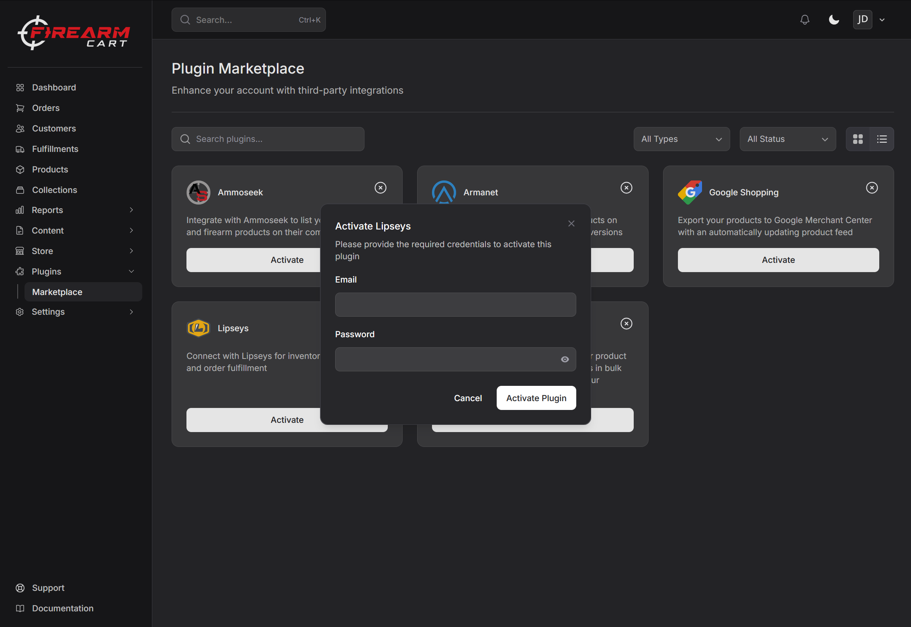Select Marketplace under Plugins
911x627 pixels.
(x=83, y=292)
